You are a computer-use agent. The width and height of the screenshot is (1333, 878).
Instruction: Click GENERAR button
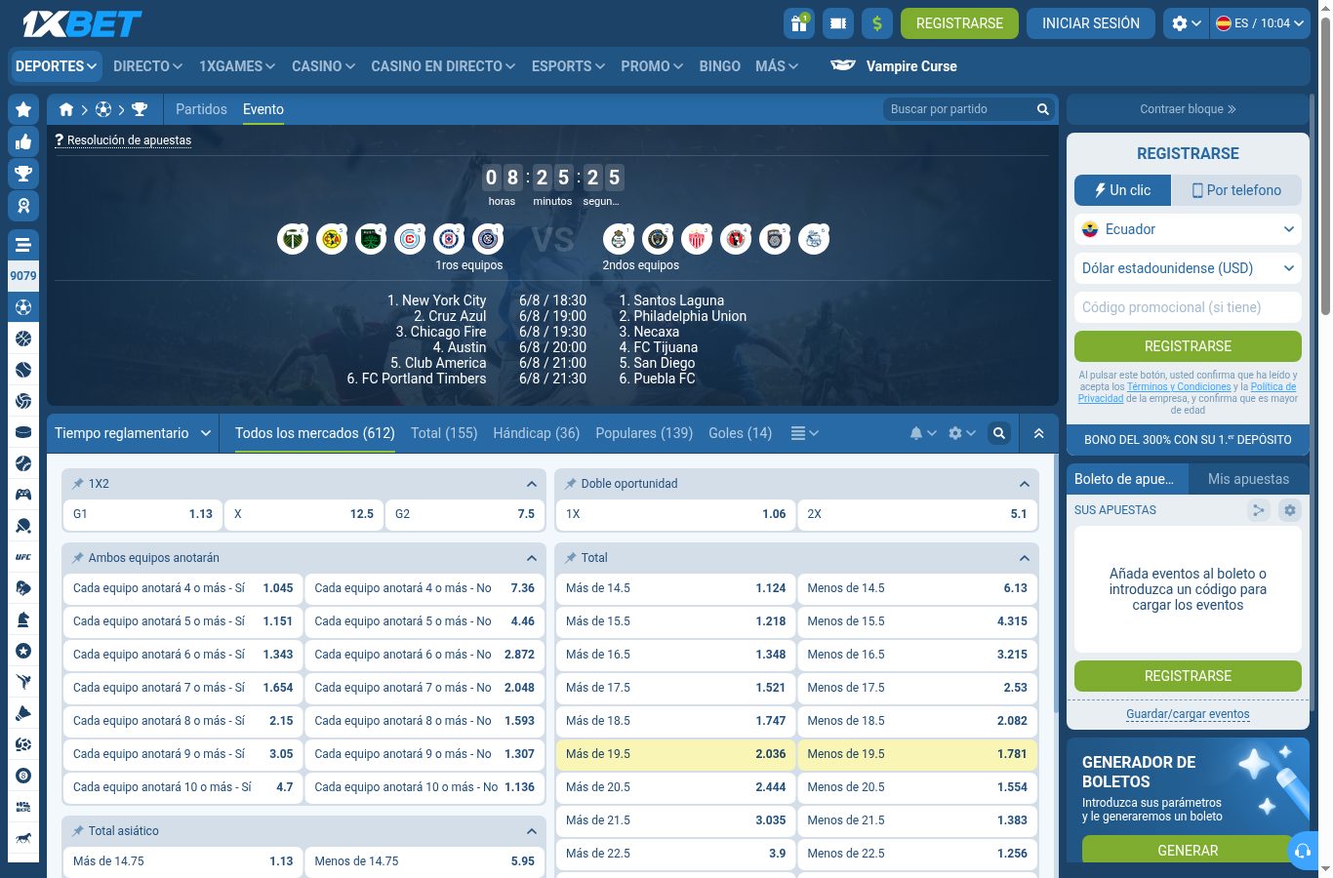pyautogui.click(x=1188, y=850)
